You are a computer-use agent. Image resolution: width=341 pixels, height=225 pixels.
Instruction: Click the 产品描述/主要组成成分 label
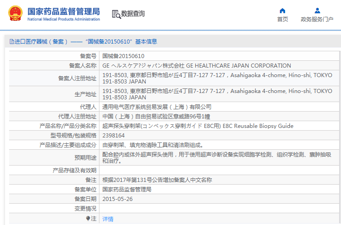pyautogui.click(x=68, y=145)
